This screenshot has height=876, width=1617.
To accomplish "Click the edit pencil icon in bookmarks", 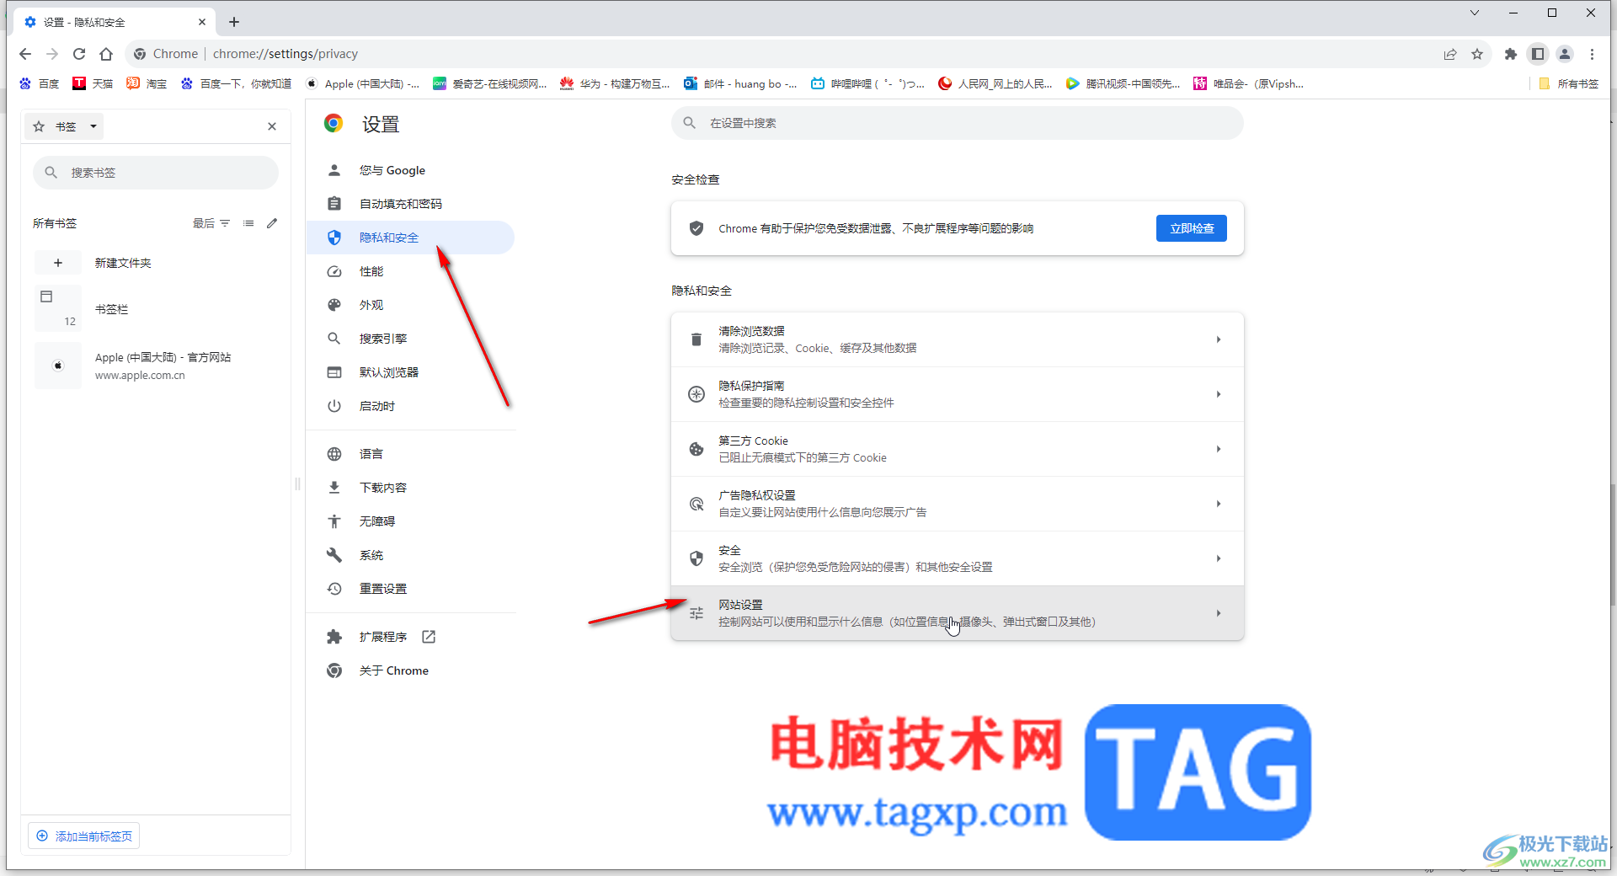I will pos(272,223).
